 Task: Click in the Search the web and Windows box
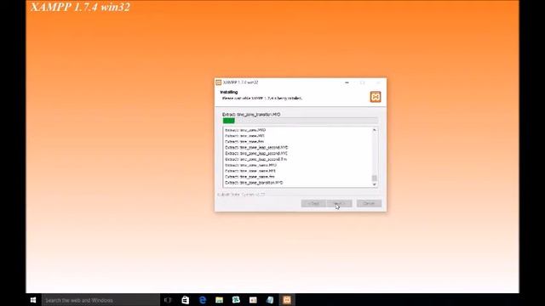(x=100, y=300)
